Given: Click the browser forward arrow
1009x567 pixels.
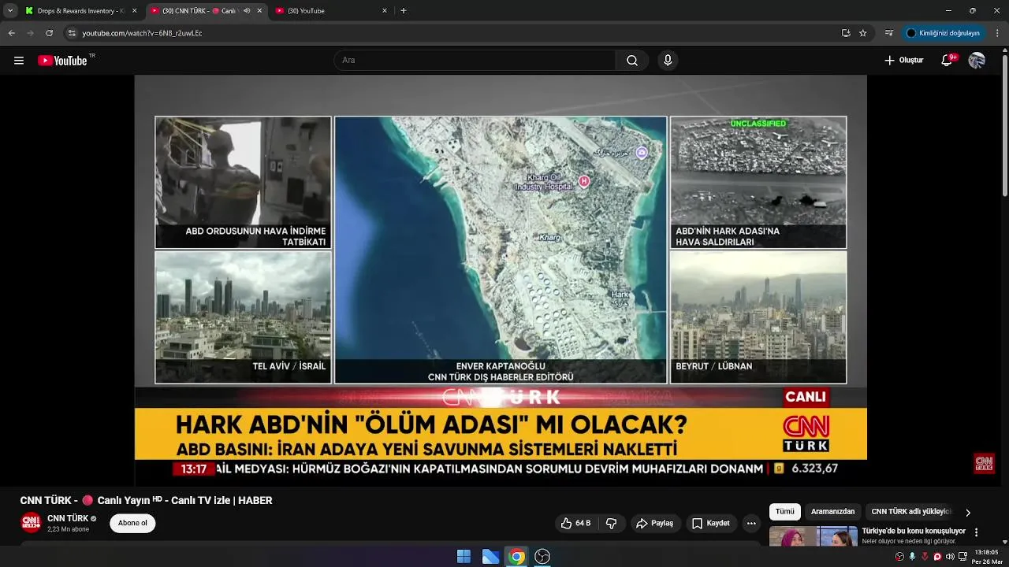Looking at the screenshot, I should [x=30, y=33].
